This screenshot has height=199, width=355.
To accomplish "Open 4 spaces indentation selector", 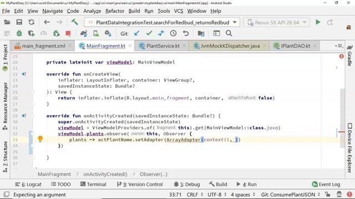I will point(243,195).
